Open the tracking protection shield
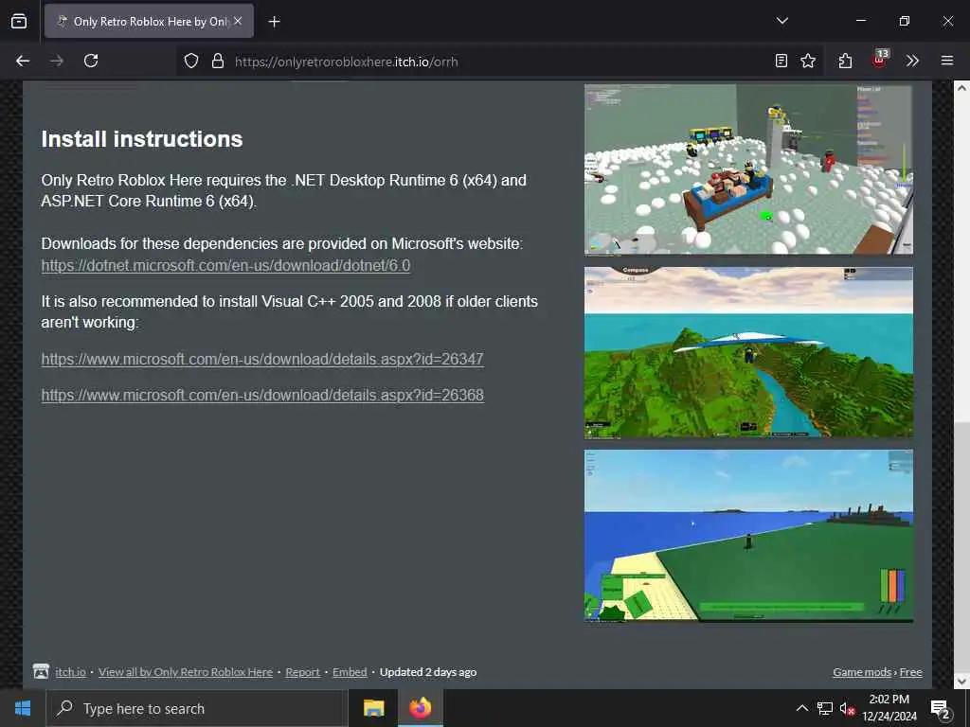The width and height of the screenshot is (970, 727). 191,62
